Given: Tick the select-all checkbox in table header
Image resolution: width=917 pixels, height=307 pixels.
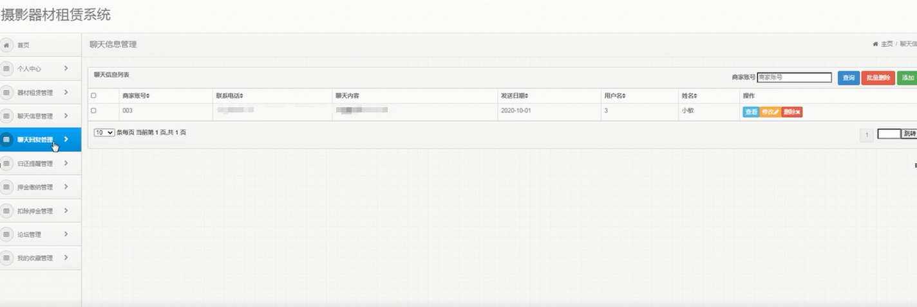Looking at the screenshot, I should (93, 96).
